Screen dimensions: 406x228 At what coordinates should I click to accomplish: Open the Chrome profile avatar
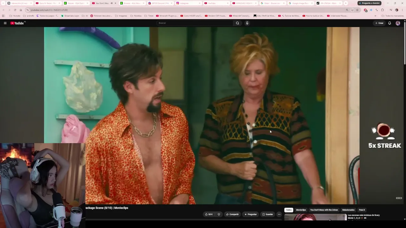(x=396, y=10)
